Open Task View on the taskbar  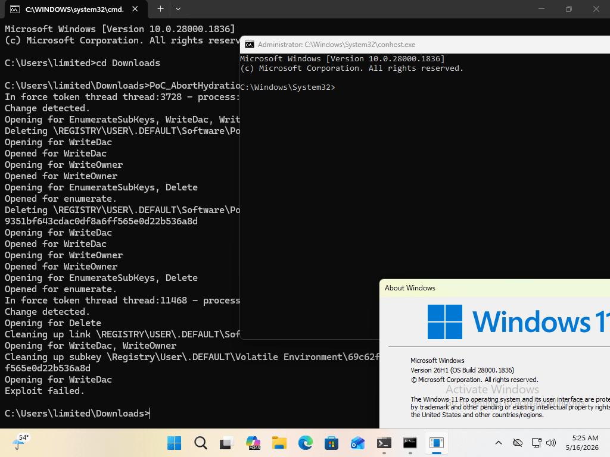227,443
